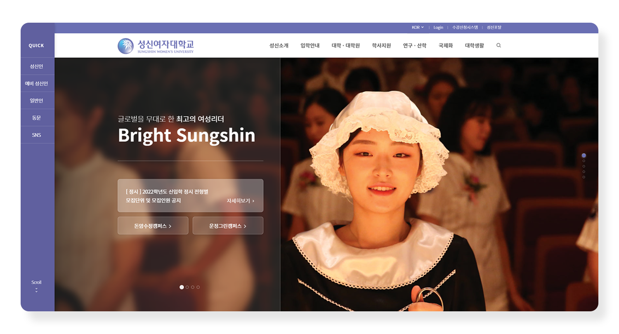Open the 학사지원 menu item
Viewport: 619px width, 334px height.
381,46
